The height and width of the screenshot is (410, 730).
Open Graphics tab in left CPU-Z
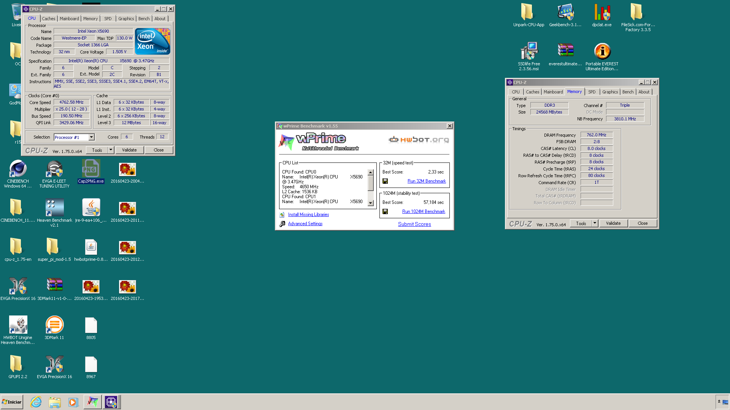pyautogui.click(x=126, y=19)
